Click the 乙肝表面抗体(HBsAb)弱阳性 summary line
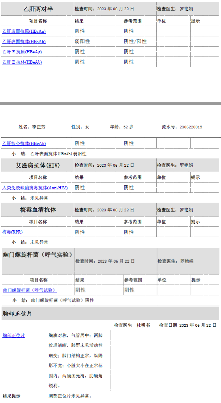The width and height of the screenshot is (221, 403). (x=58, y=154)
